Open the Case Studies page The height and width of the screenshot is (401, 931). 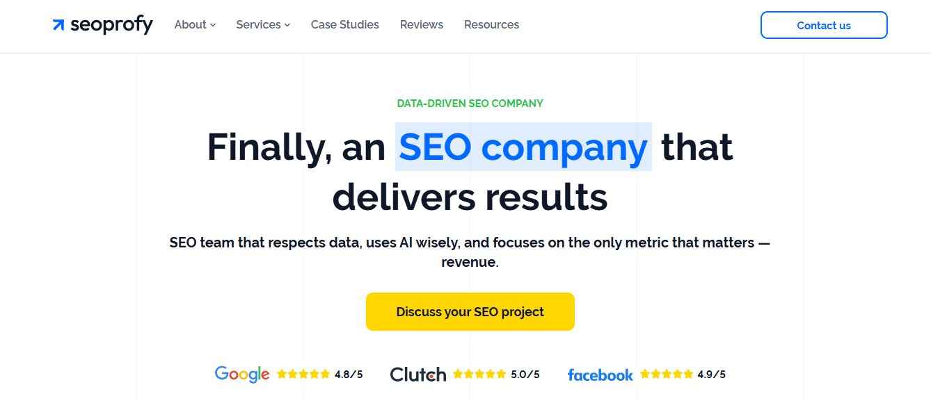[344, 24]
